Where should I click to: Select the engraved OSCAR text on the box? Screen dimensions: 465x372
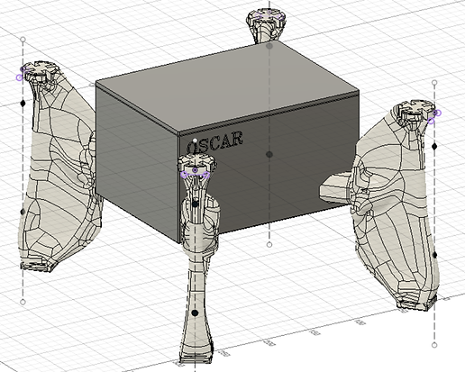(214, 142)
